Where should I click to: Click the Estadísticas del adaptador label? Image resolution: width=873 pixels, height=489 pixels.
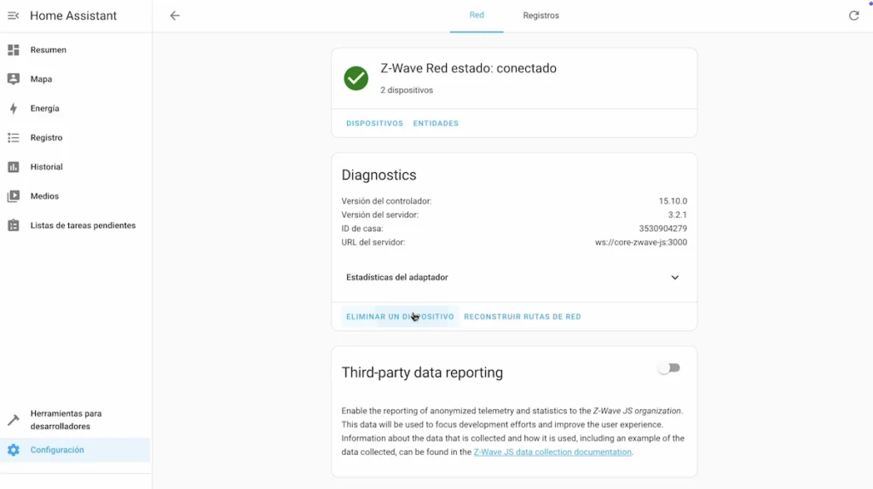click(x=397, y=277)
